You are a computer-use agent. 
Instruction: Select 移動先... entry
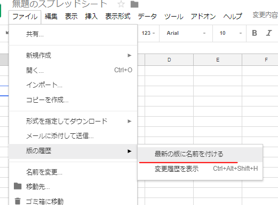[73, 187]
